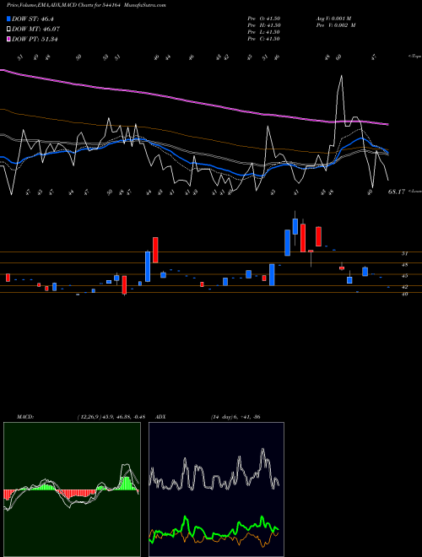Viewport: 422px width, 557px height.
Task: Click the 40 price level label
Action: click(x=404, y=294)
